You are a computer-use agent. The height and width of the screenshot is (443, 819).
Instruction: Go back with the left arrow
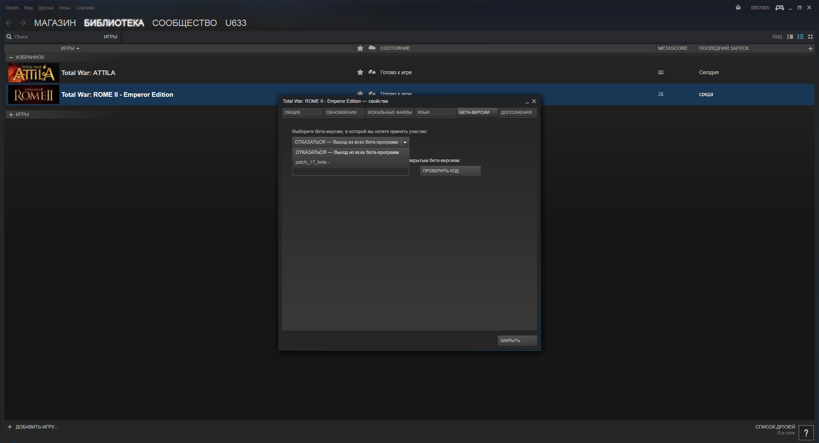click(9, 23)
